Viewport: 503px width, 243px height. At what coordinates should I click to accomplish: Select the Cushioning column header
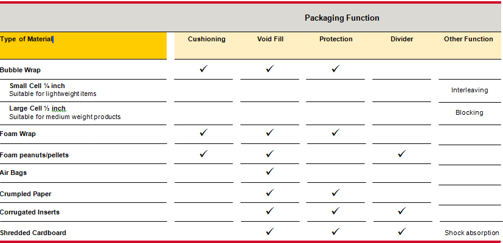point(207,39)
